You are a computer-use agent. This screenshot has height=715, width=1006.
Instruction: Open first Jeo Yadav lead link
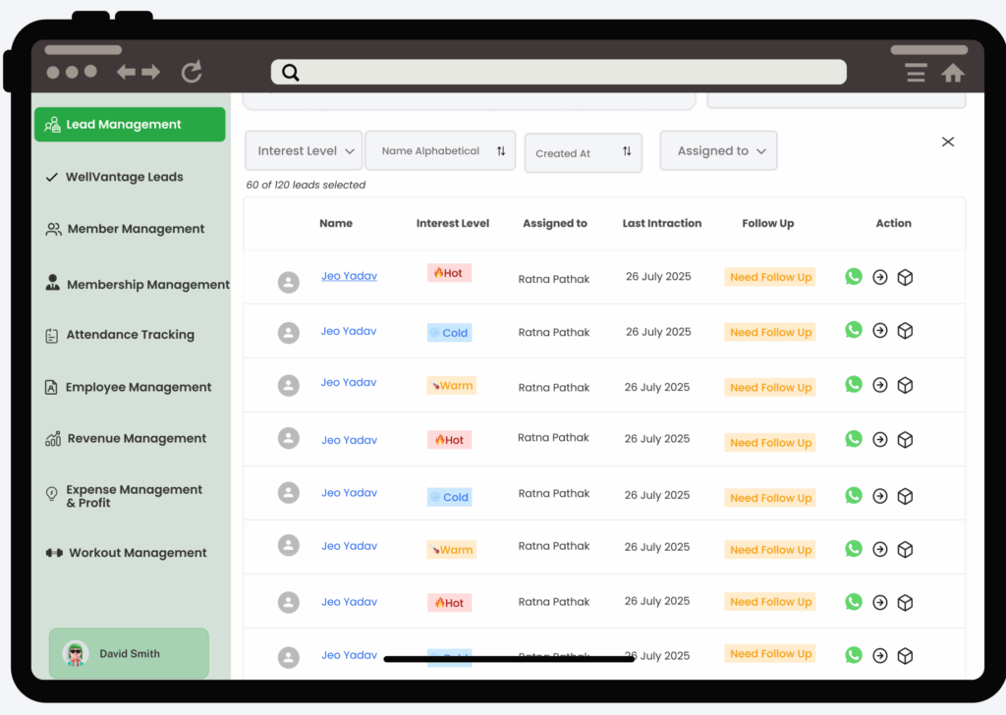[349, 276]
